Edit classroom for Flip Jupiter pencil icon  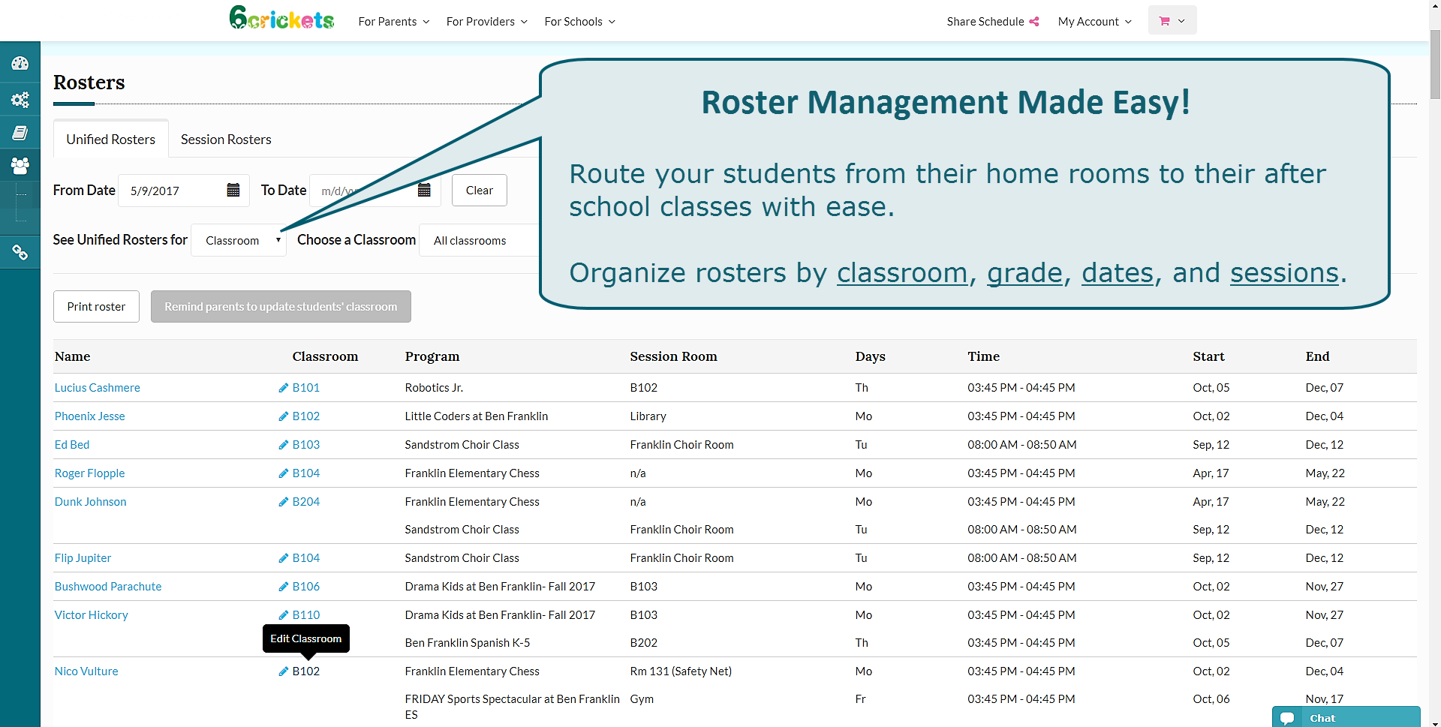283,558
